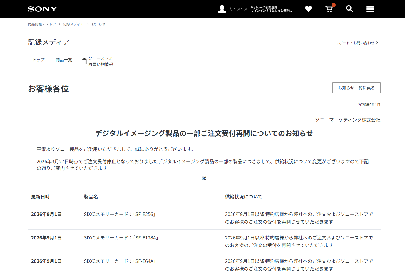The width and height of the screenshot is (405, 279).
Task: Click the chevron next to サポート・お問い合わせ
Action: (377, 43)
